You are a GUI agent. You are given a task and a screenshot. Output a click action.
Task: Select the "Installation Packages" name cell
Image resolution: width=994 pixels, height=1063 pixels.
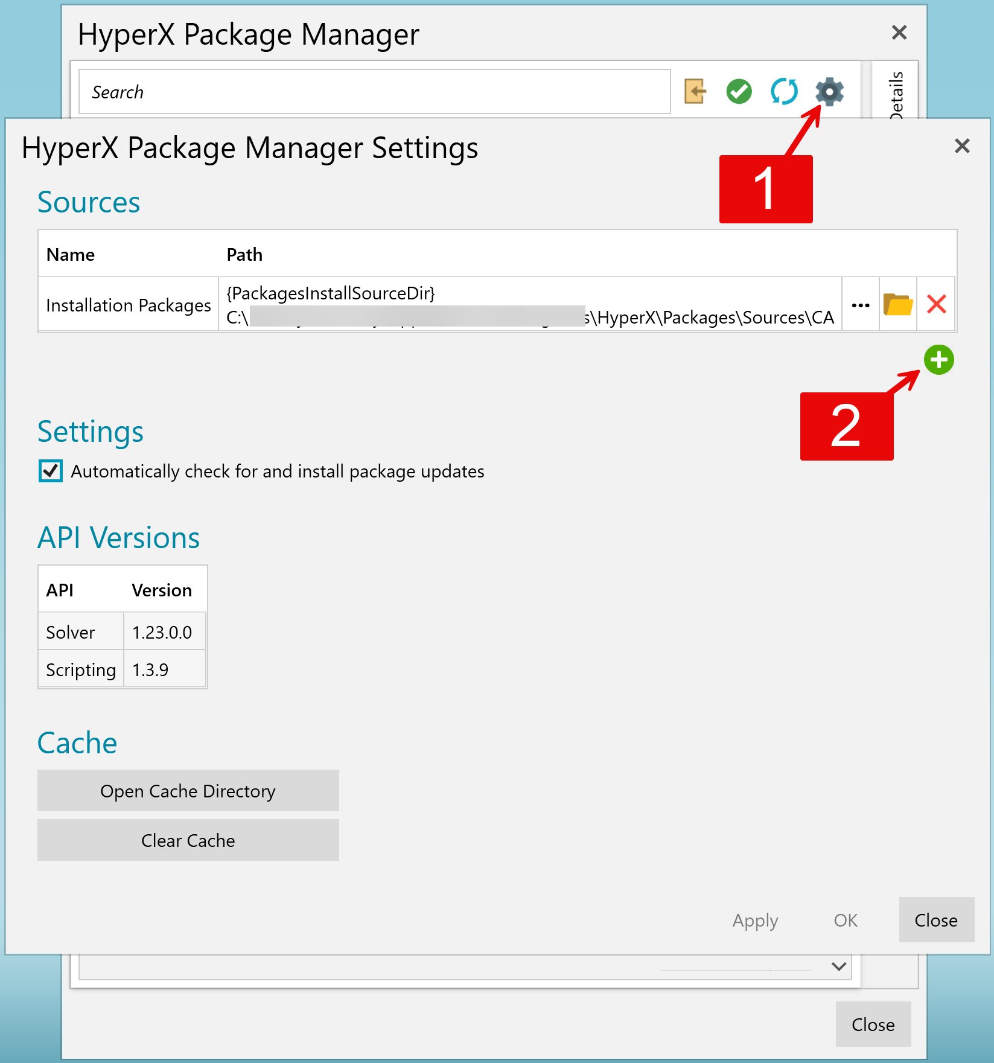129,304
